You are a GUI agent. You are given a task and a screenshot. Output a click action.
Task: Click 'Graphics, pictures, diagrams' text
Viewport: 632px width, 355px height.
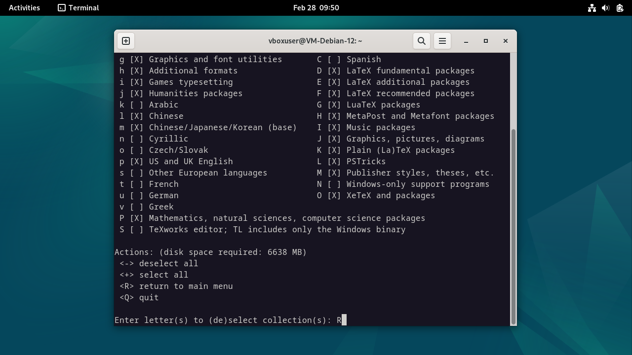point(415,139)
